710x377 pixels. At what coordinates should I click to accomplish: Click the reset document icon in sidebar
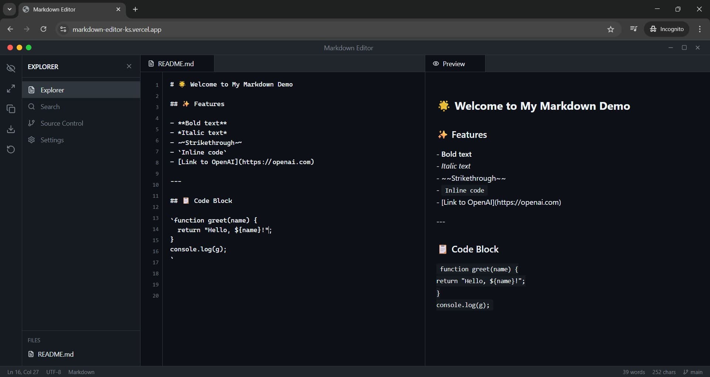(x=11, y=149)
